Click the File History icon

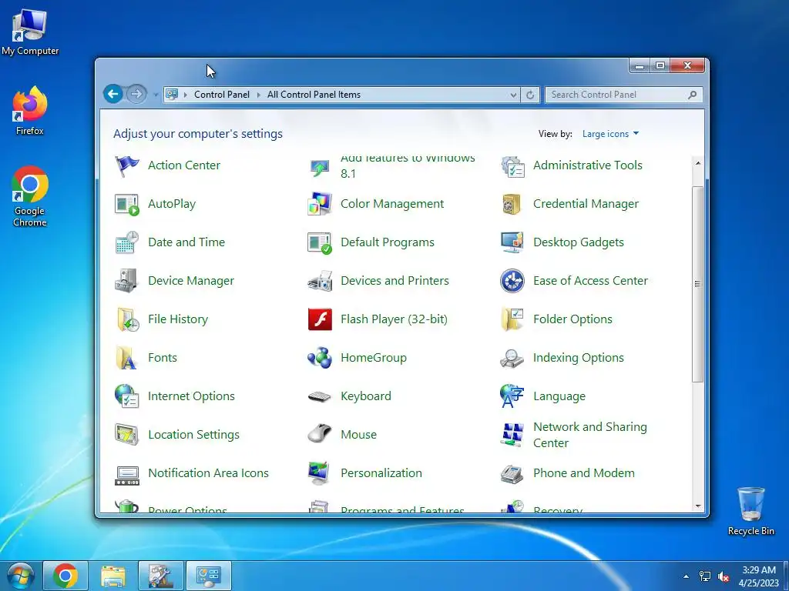click(x=127, y=319)
